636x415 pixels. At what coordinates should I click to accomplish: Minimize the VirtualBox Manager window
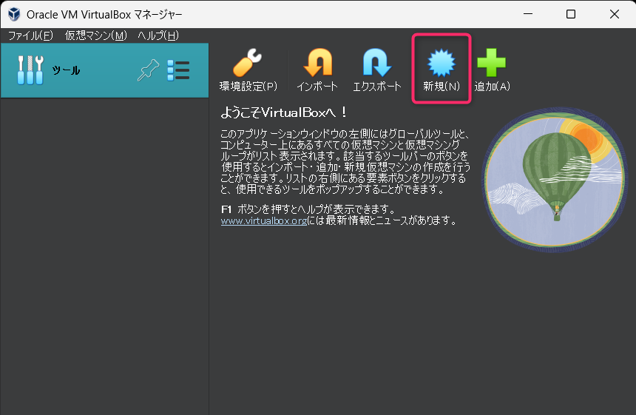point(528,14)
